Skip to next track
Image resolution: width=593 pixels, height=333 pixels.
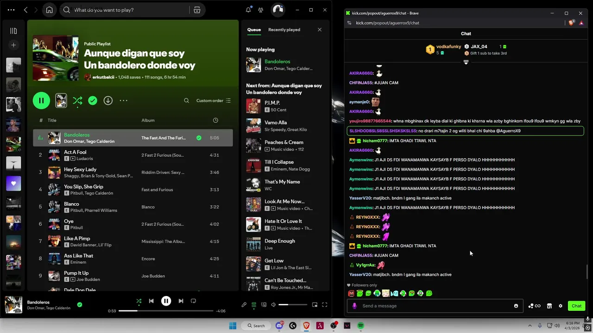(x=181, y=301)
